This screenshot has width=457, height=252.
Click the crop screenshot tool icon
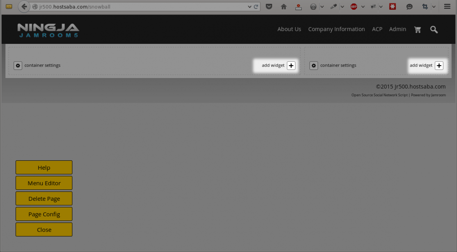click(x=425, y=6)
